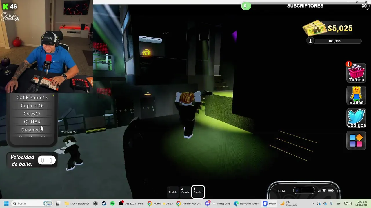Viewport: 371px width, 208px height.
Task: Switch to the Roblox taskbar item
Action: (270, 203)
